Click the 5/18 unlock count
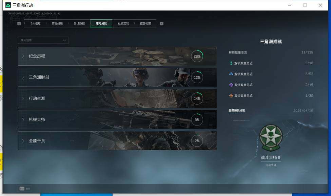Image resolution: width=331 pixels, height=196 pixels. (x=309, y=63)
